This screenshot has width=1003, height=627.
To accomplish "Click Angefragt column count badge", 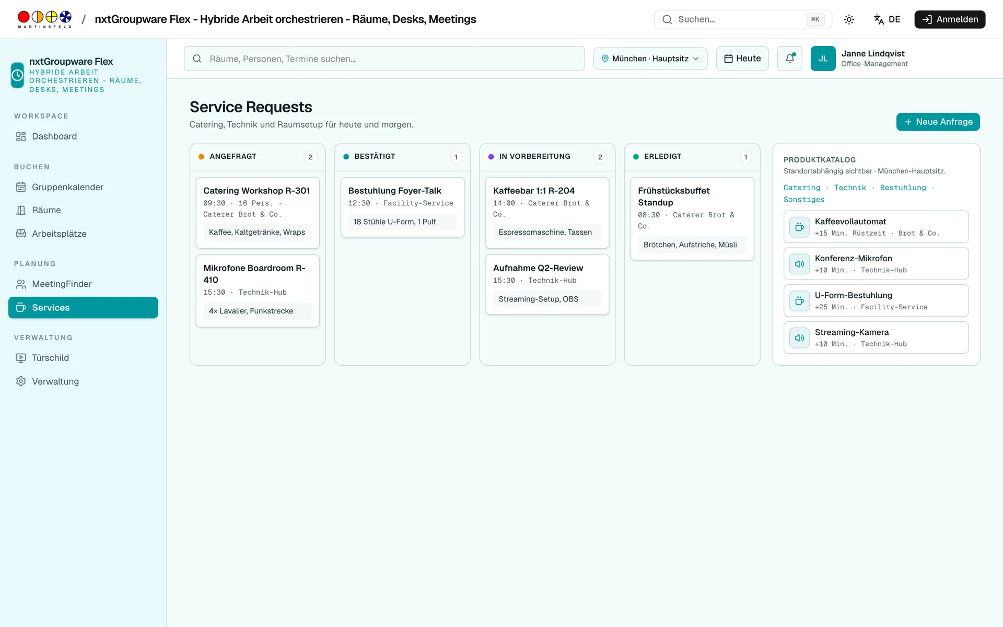I will pyautogui.click(x=310, y=157).
